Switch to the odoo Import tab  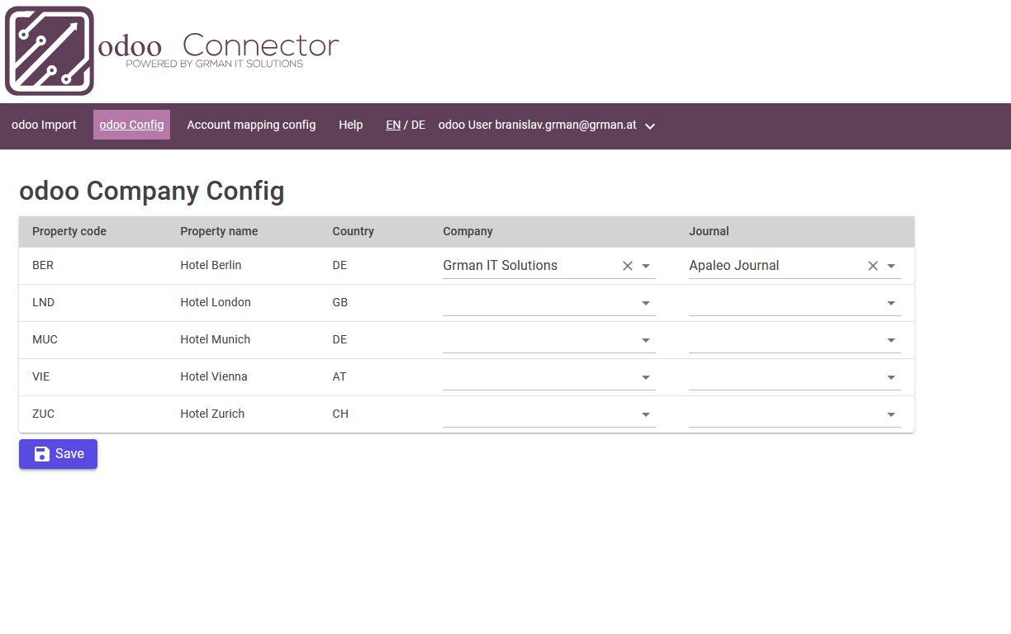point(44,125)
